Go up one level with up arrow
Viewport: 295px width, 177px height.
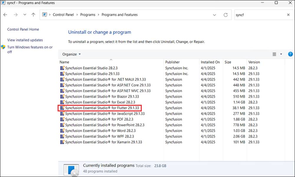33,15
